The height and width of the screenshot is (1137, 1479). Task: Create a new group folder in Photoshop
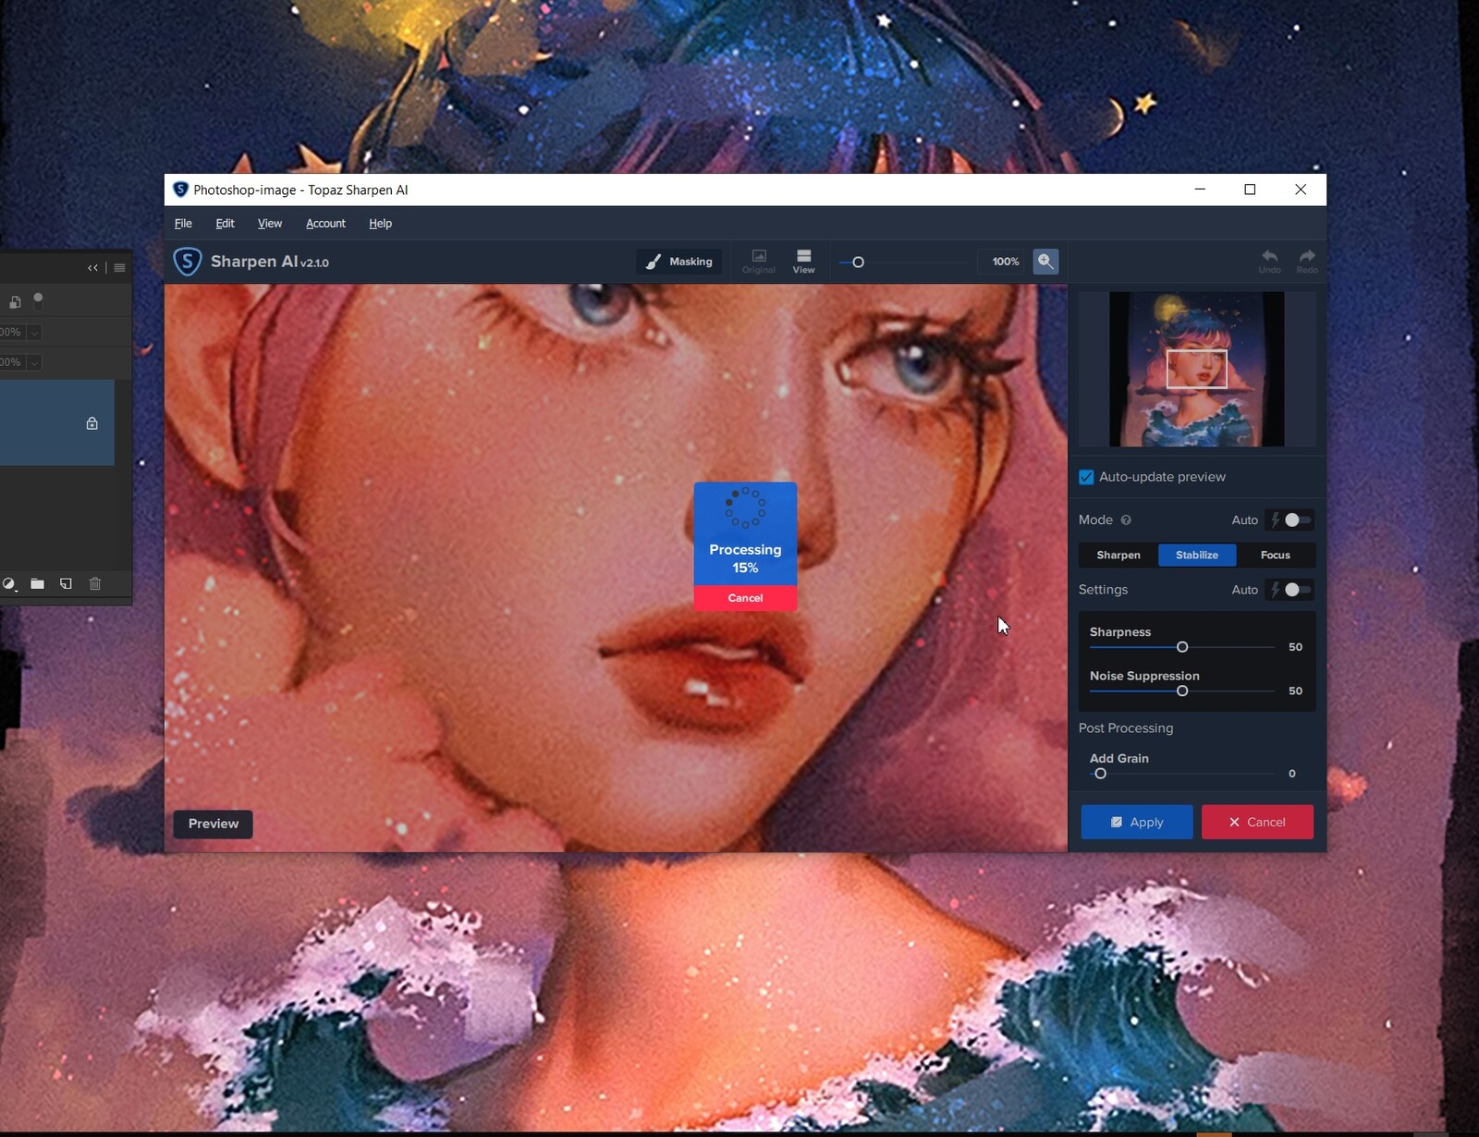(37, 584)
